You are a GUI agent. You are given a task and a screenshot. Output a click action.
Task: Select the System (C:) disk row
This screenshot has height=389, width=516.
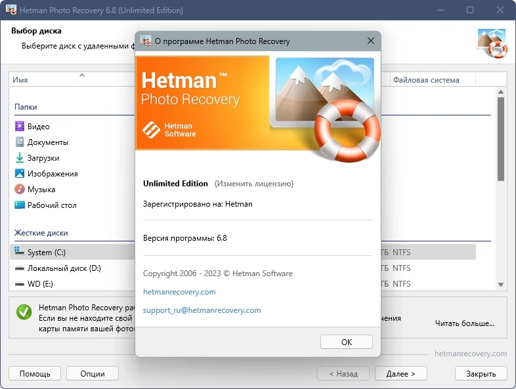(x=72, y=252)
